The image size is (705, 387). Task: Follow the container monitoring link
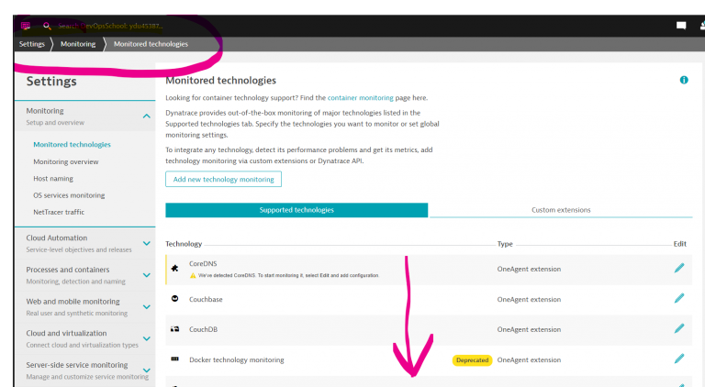360,98
